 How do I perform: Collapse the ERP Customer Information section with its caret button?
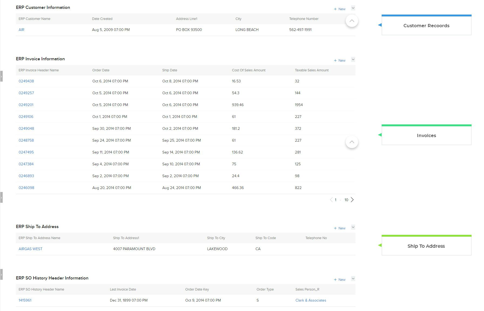click(x=352, y=21)
